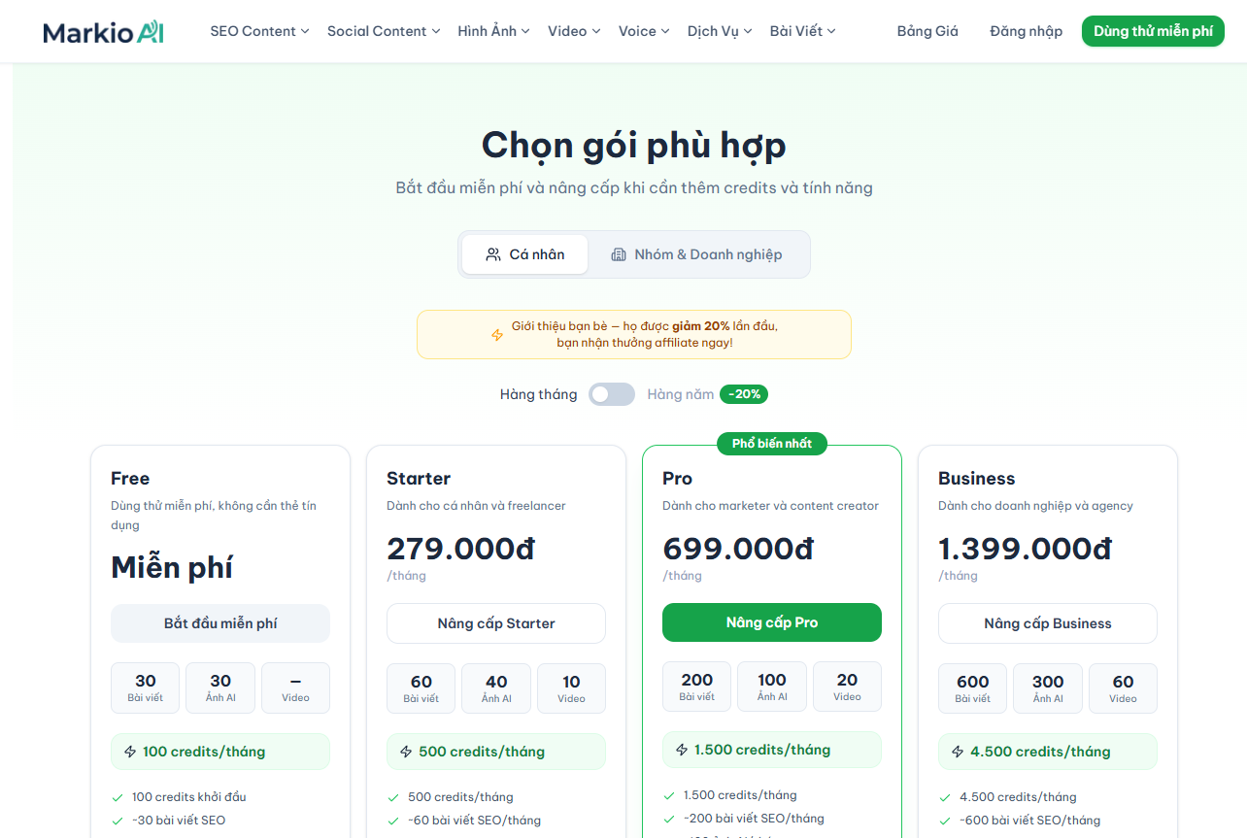1247x838 pixels.
Task: Click the 300 Ảnh AI stat box
Action: 1048,688
